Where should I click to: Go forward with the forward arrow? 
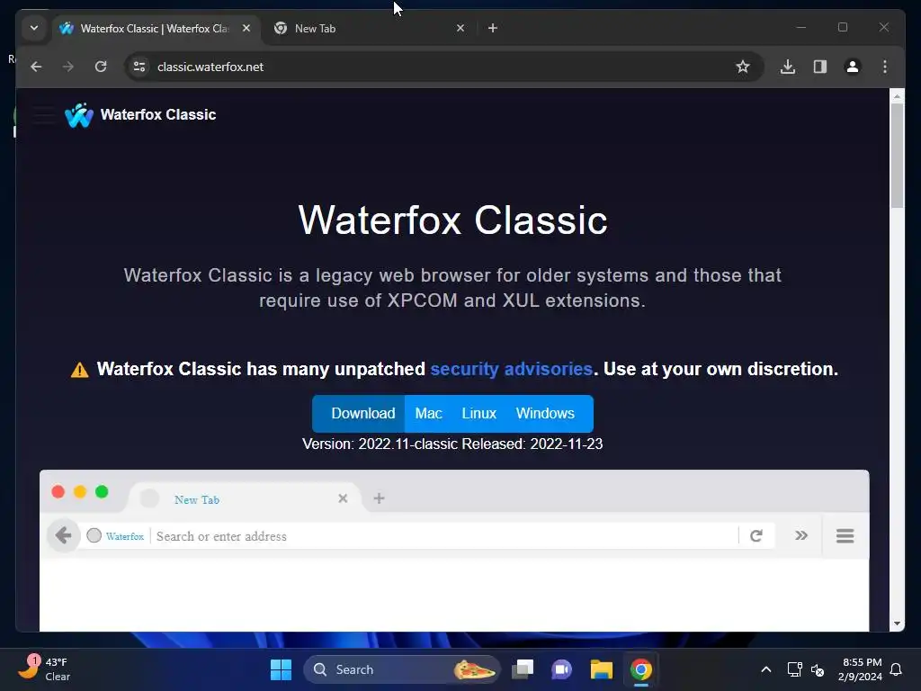point(68,67)
